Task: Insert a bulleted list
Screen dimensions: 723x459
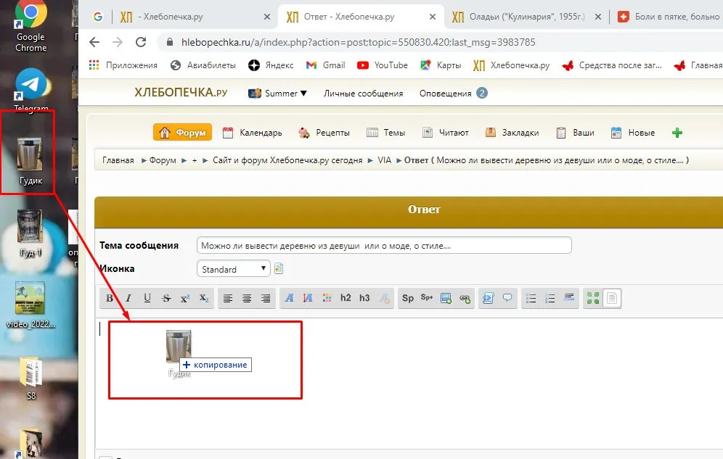Action: pyautogui.click(x=531, y=298)
